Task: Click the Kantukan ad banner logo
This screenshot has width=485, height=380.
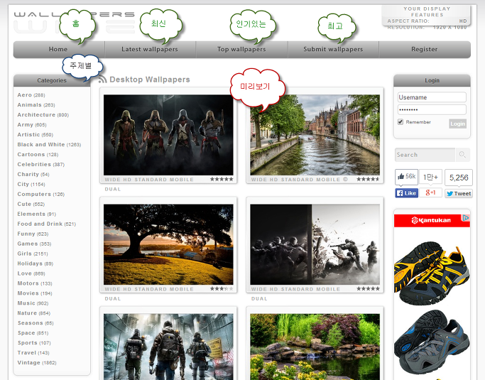Action: [x=431, y=220]
